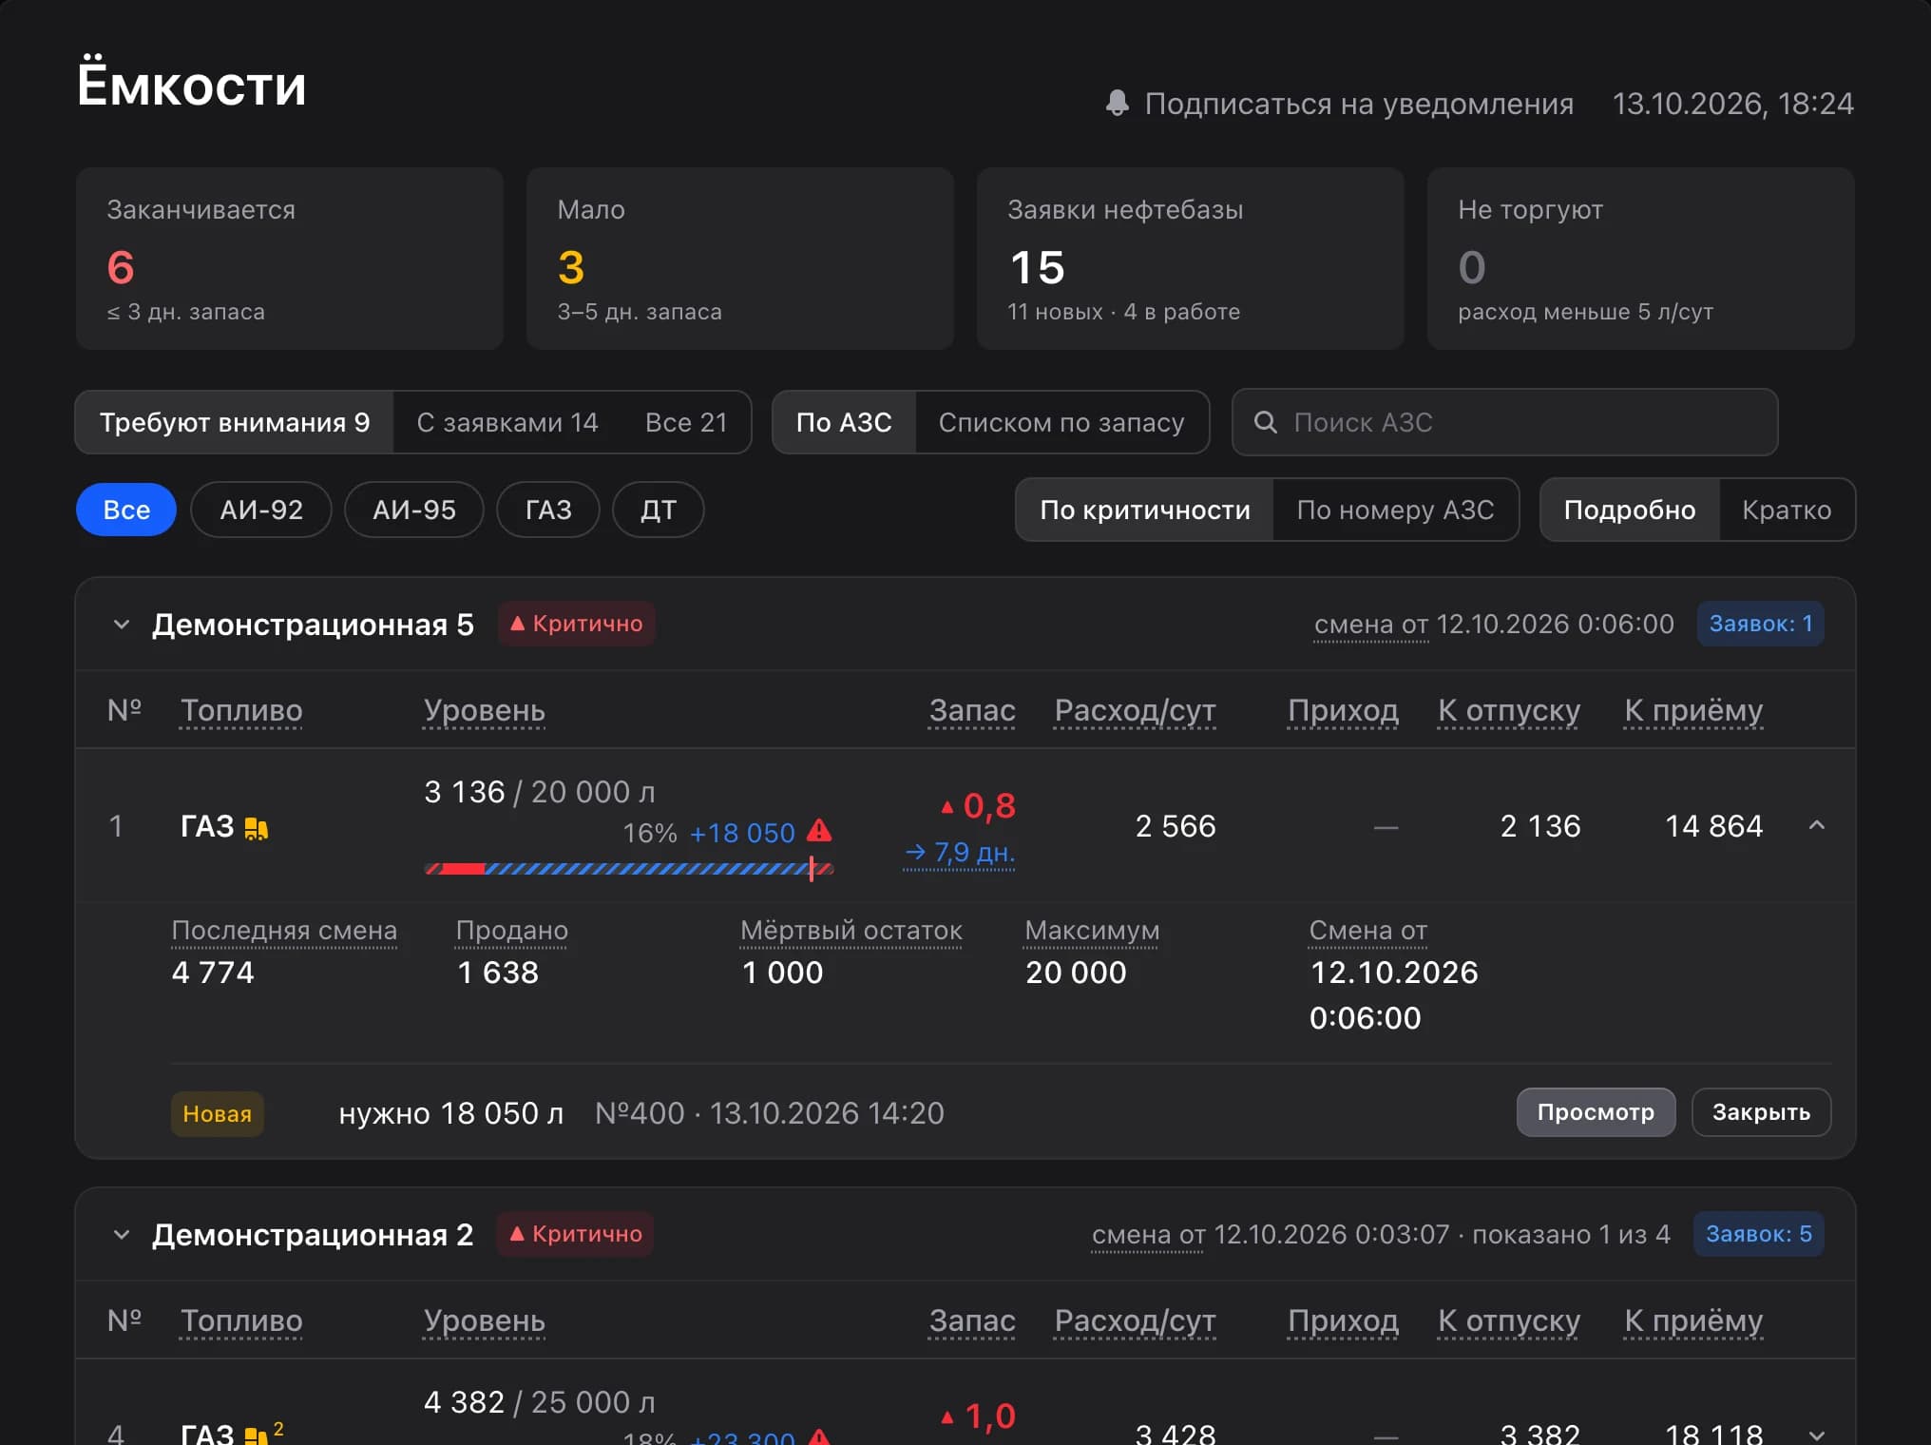Screen dimensions: 1931x1445
Task: Click Закрыть button for request №400
Action: (1761, 1112)
